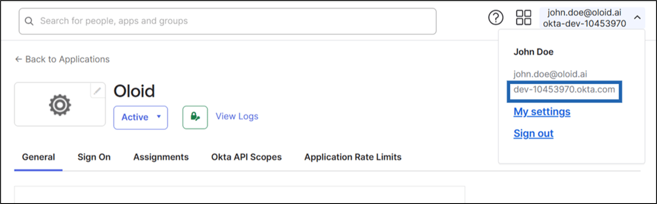Click the pencil edit icon on app logo
This screenshot has height=204, width=657.
(97, 90)
